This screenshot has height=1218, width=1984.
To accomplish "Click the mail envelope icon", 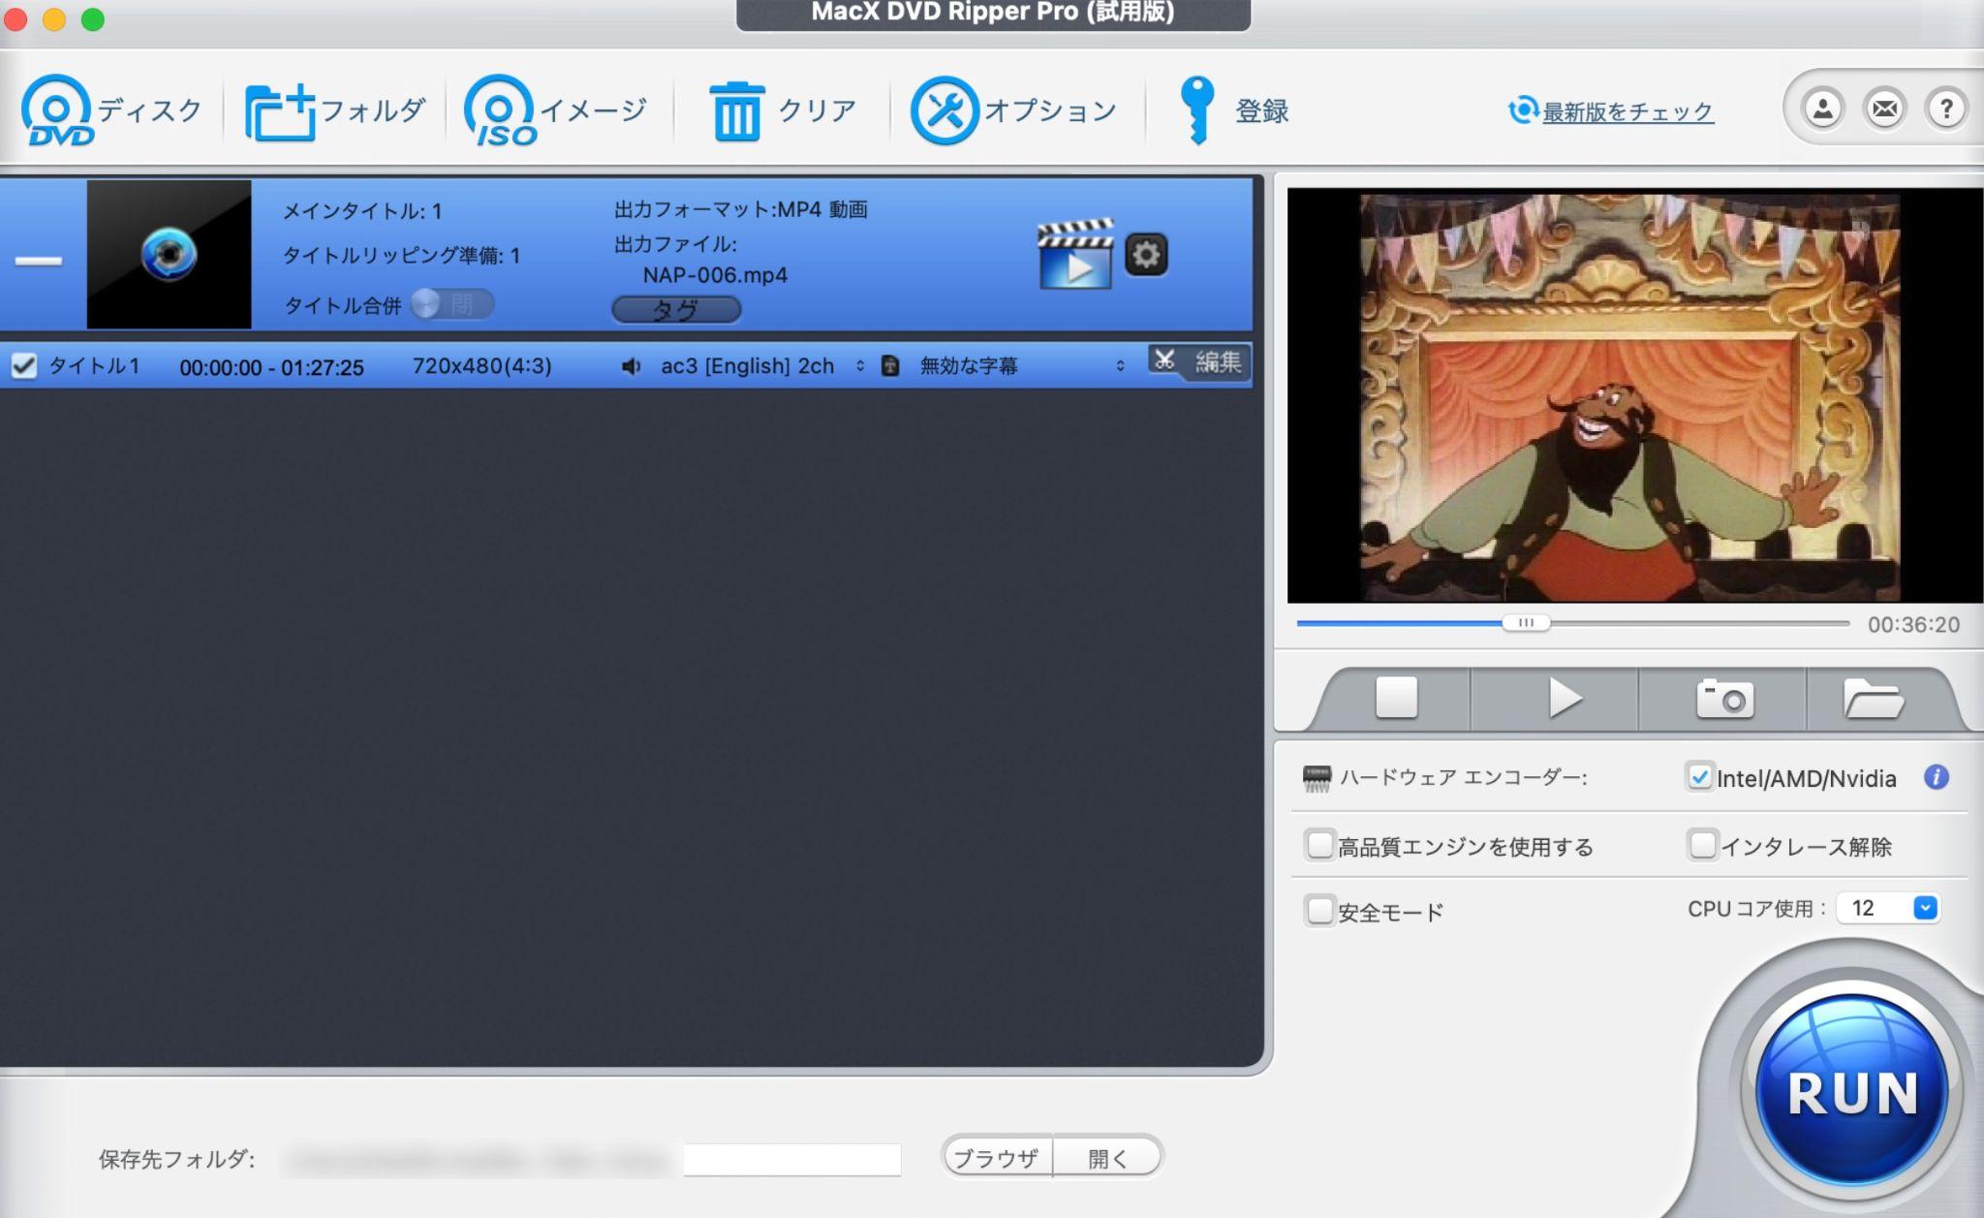I will (x=1884, y=109).
